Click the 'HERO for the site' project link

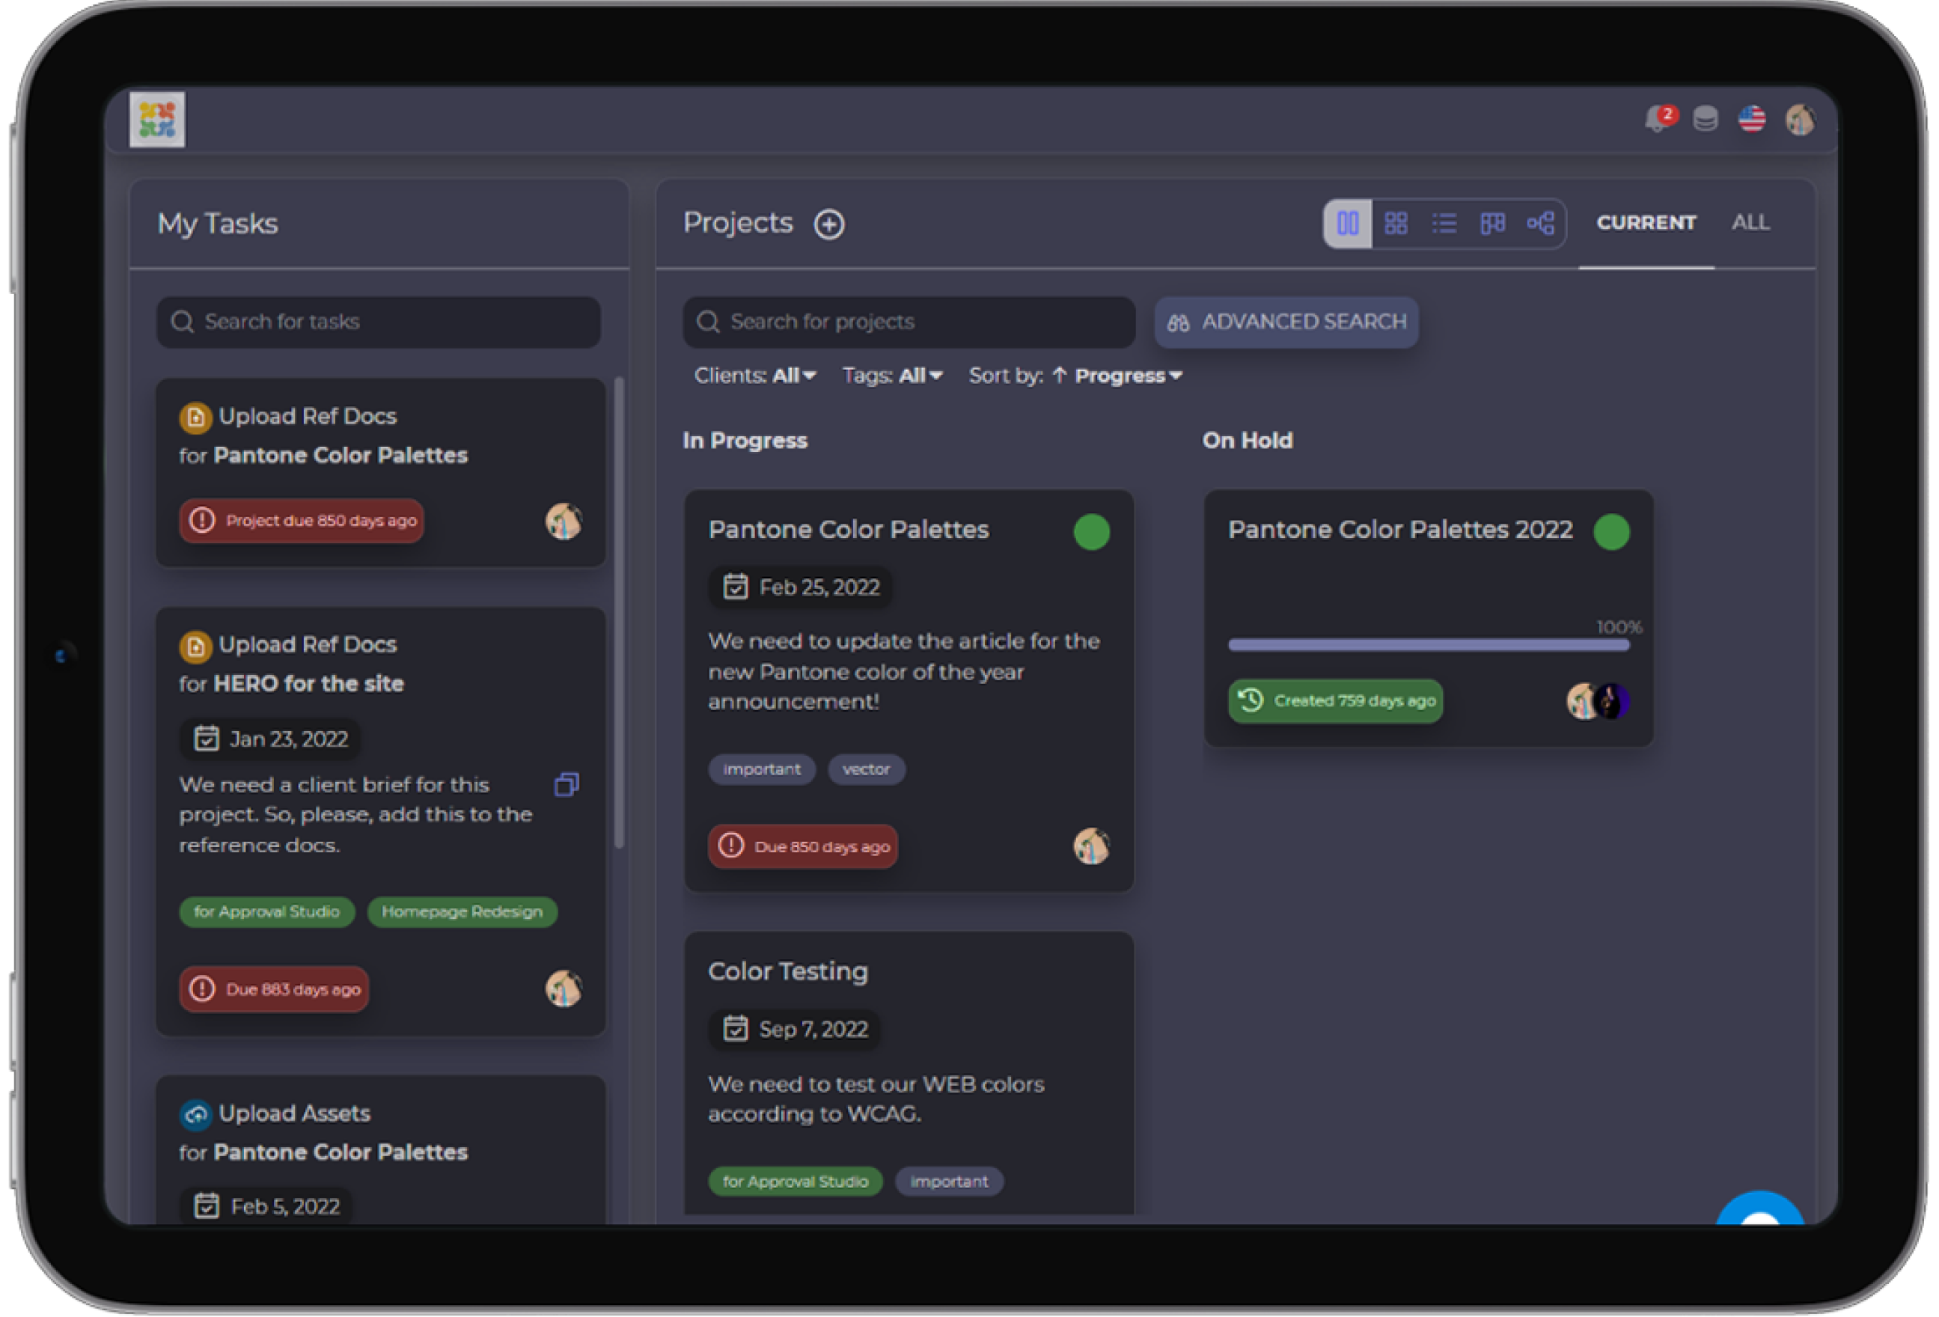click(309, 684)
